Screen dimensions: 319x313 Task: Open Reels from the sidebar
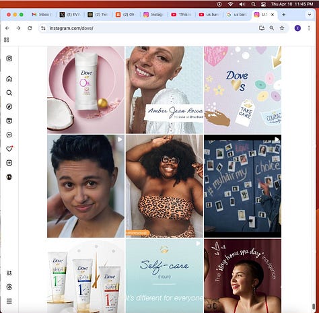pos(9,120)
